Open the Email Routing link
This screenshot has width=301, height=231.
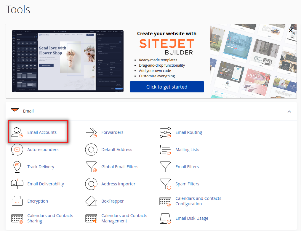[189, 133]
